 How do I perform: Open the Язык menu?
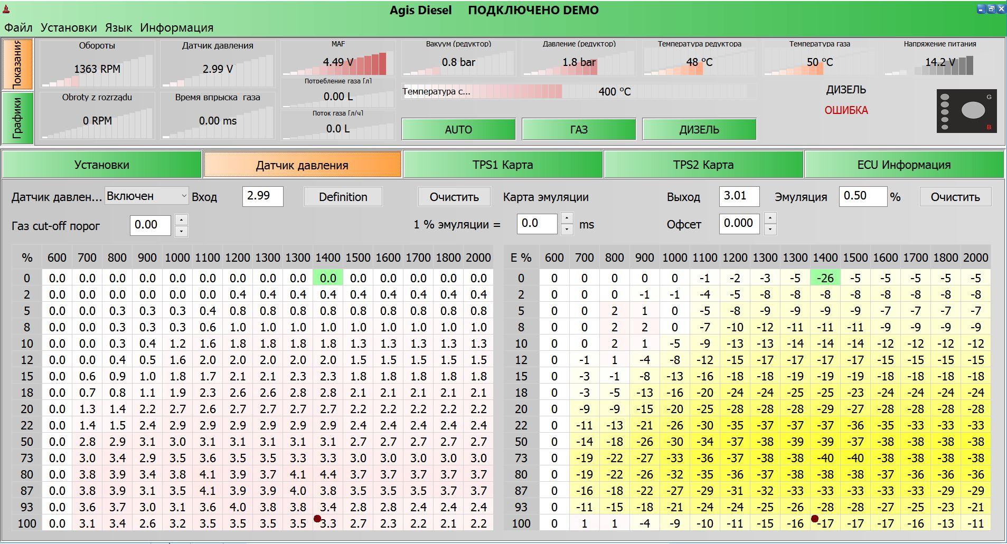pyautogui.click(x=119, y=27)
